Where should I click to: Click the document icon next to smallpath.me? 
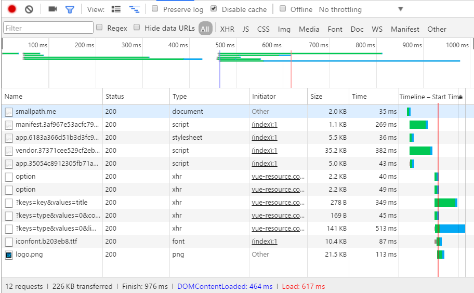click(9, 112)
